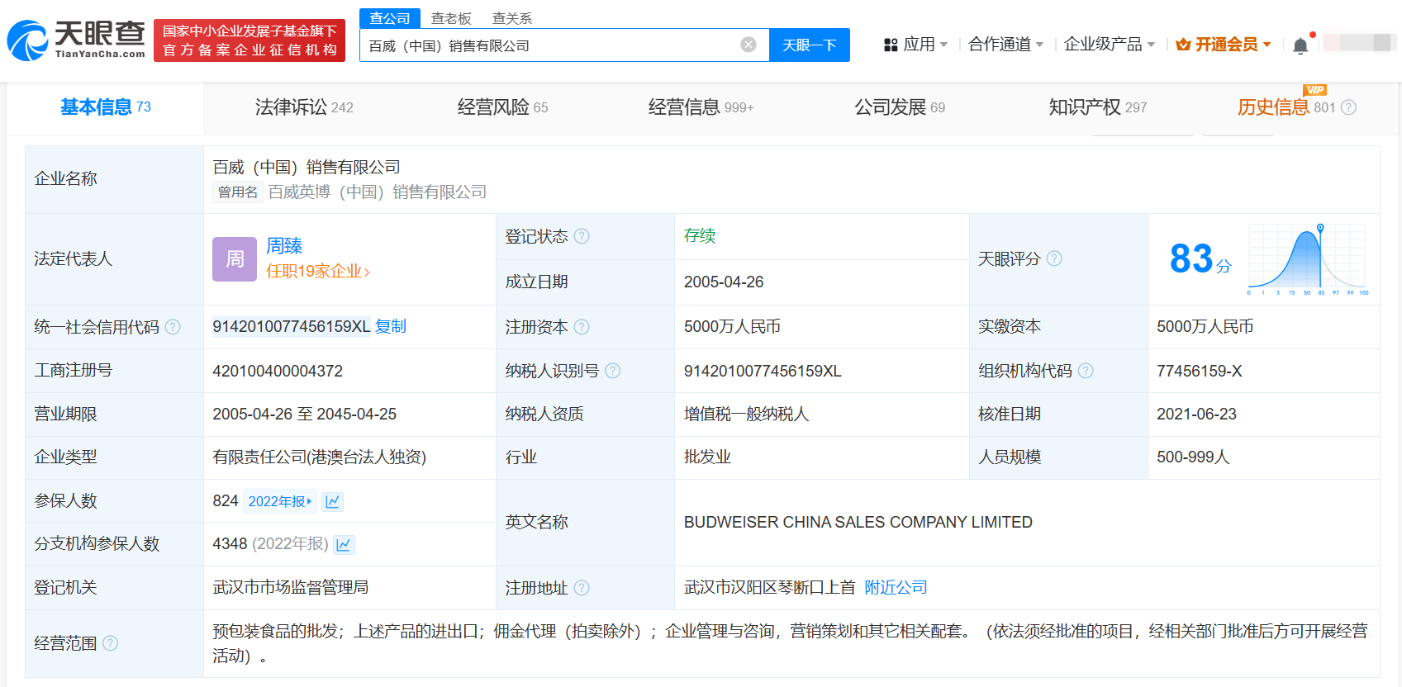Click the 77456159-X organization code
This screenshot has width=1402, height=687.
[1199, 371]
